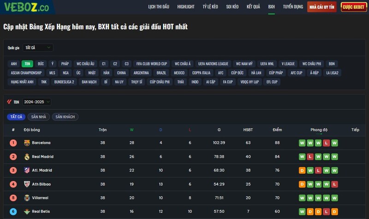Screen dimensions: 369x219
Task: Open TỶ LỆ KÈO in navigation
Action: tap(210, 7)
